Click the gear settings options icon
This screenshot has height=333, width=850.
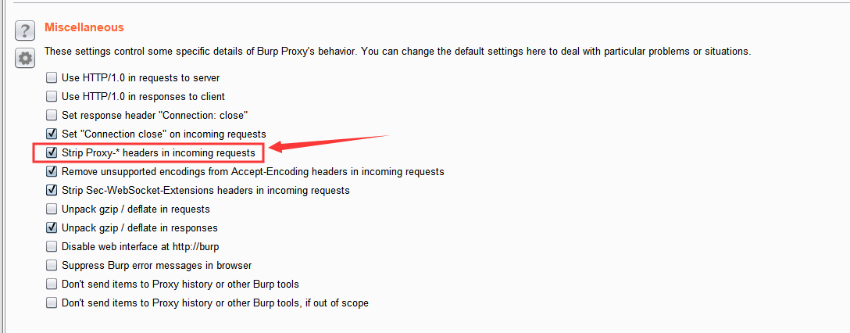coord(26,58)
